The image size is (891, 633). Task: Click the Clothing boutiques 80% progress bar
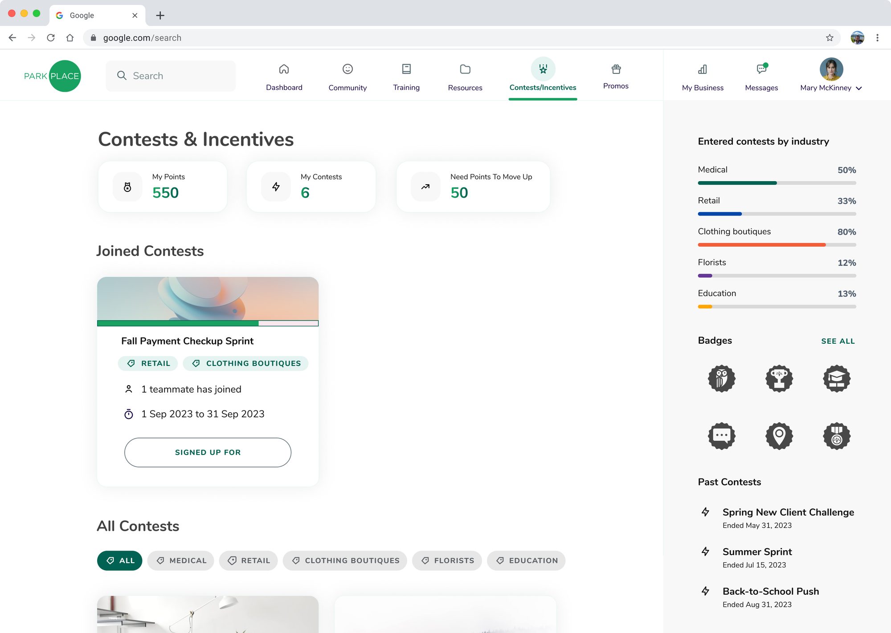tap(777, 245)
